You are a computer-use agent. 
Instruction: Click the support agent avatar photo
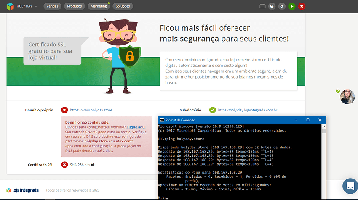pos(347,97)
